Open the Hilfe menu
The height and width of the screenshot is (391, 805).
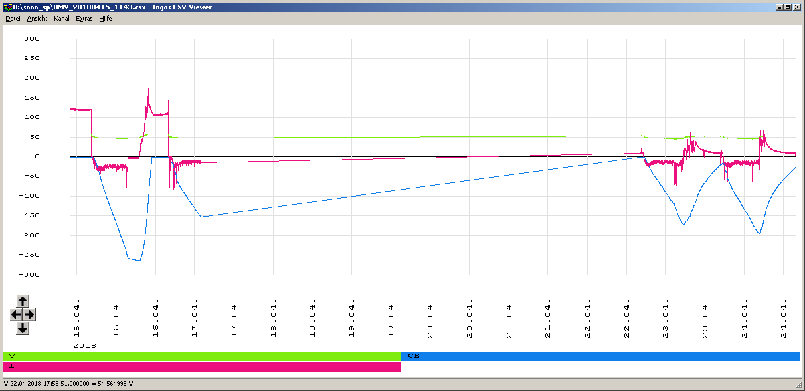tap(105, 19)
